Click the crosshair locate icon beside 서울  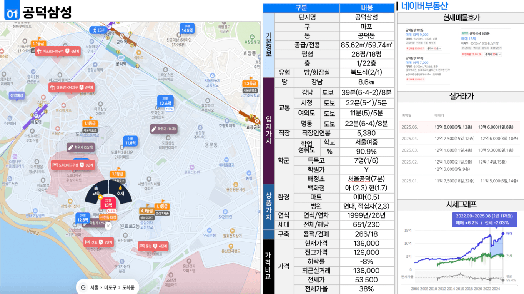83,287
